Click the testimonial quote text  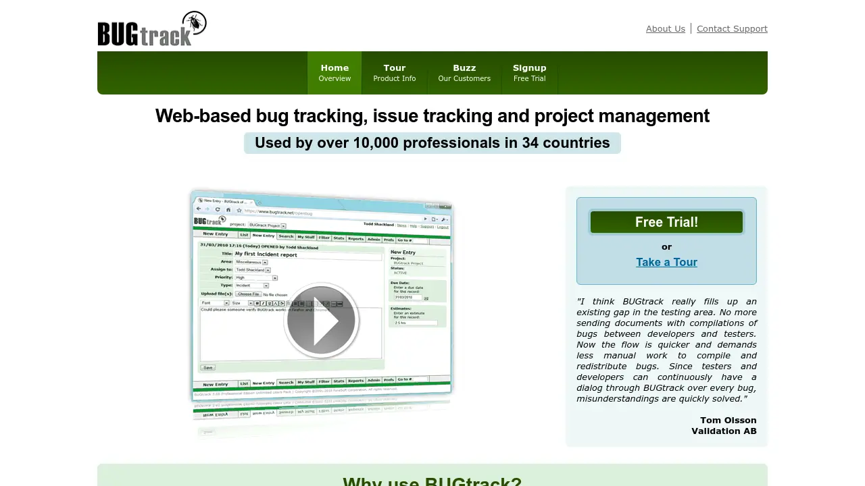666,350
